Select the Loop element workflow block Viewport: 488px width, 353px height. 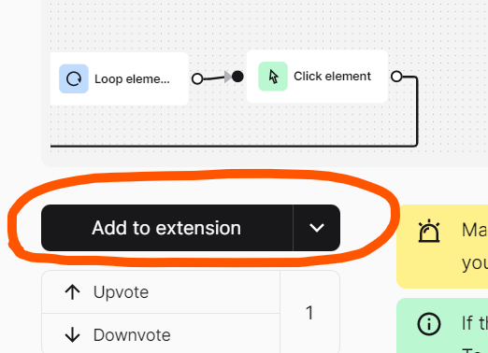tap(120, 78)
